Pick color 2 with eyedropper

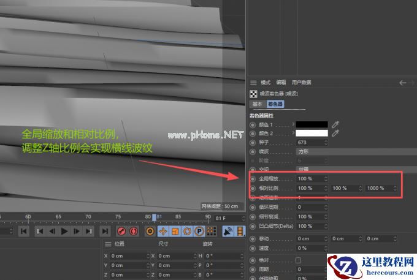tap(335, 133)
